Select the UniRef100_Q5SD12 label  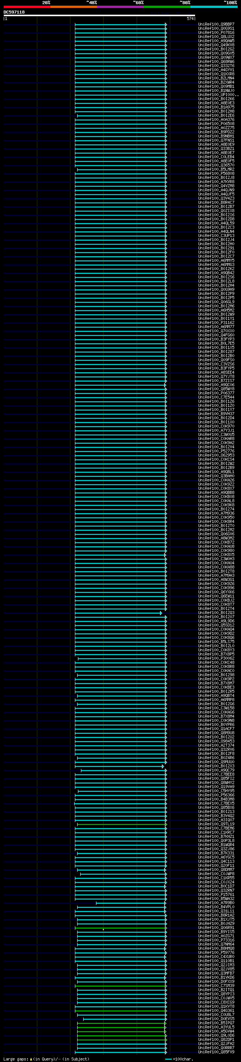coord(216,625)
